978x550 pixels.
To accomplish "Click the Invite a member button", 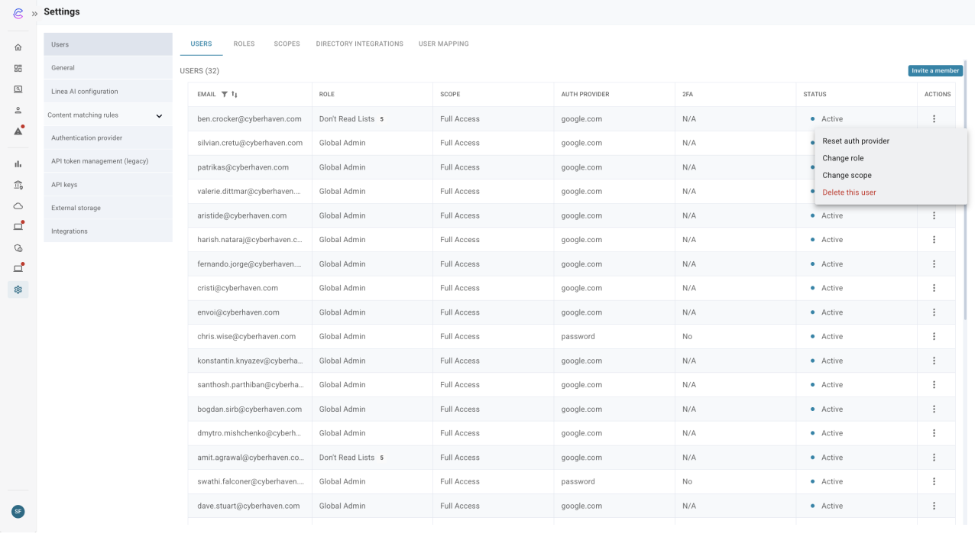I will coord(935,71).
